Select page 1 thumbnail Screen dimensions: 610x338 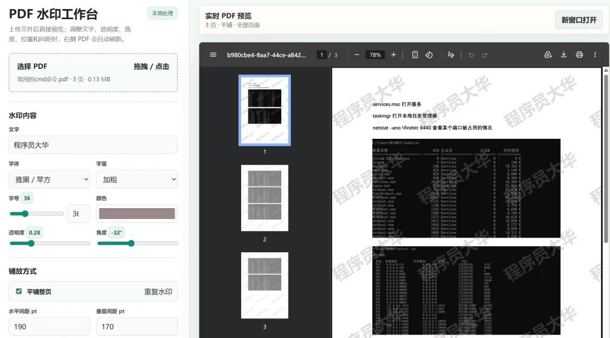264,111
